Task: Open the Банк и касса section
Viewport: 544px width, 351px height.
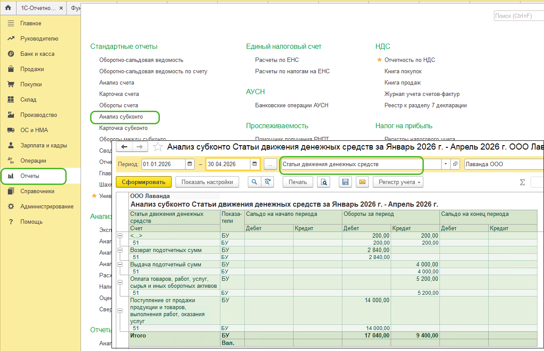Action: tap(37, 54)
